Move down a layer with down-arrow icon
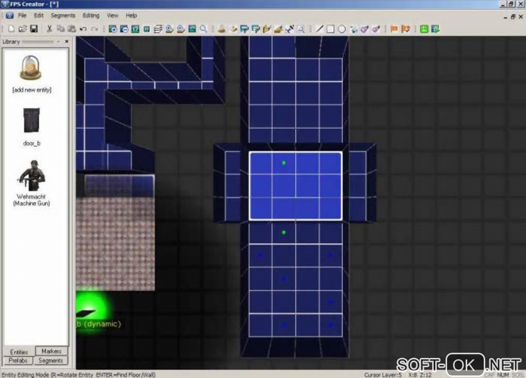 coord(181,29)
